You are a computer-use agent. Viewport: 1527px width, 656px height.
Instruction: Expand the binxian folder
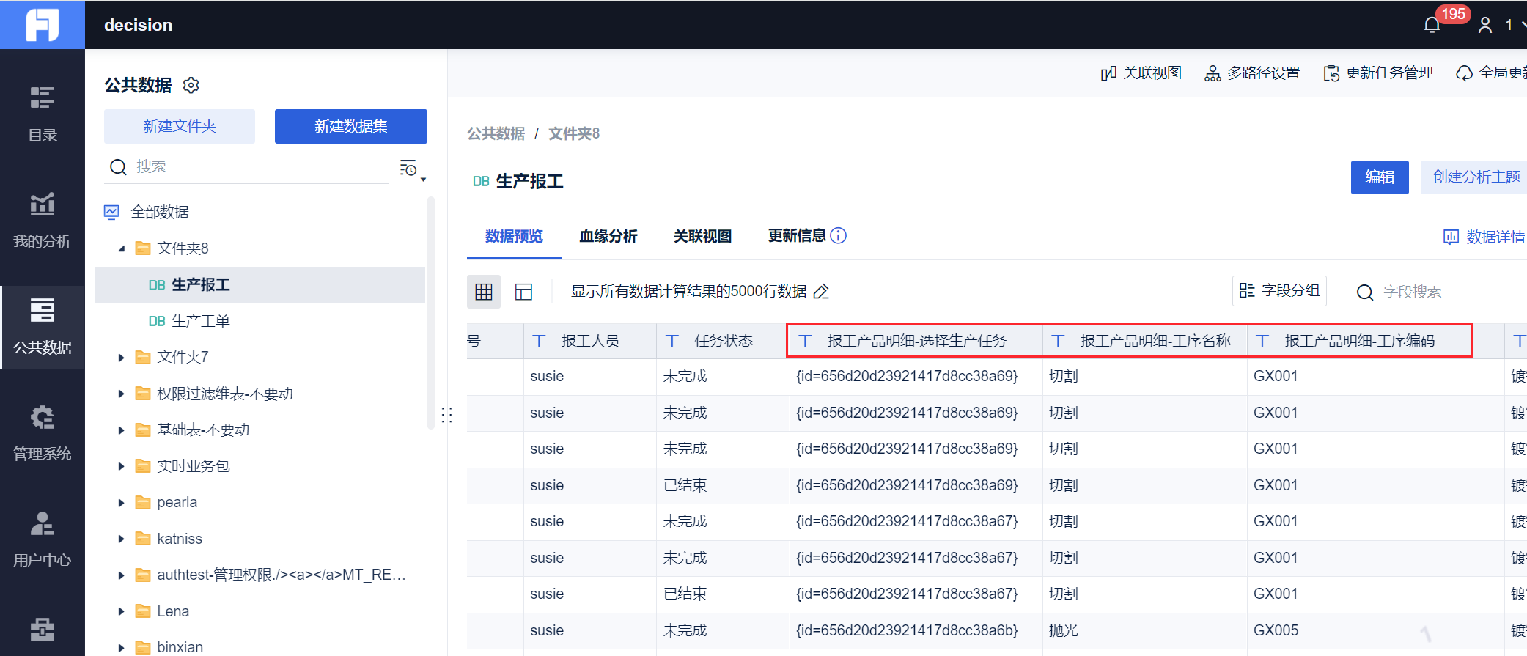click(x=122, y=648)
